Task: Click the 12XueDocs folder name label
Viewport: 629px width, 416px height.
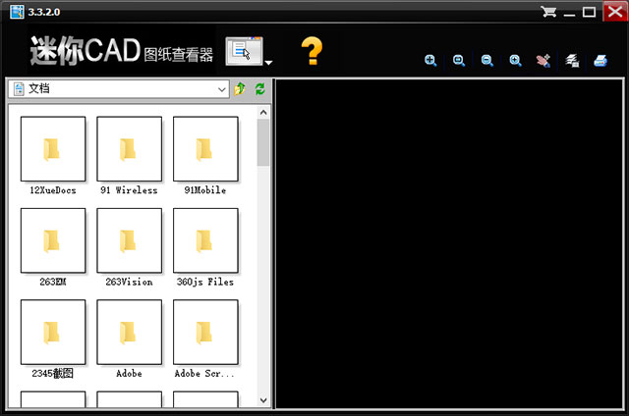Action: pos(53,190)
